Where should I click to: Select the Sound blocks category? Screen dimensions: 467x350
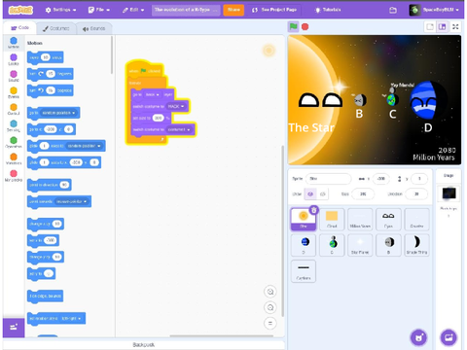(14, 76)
